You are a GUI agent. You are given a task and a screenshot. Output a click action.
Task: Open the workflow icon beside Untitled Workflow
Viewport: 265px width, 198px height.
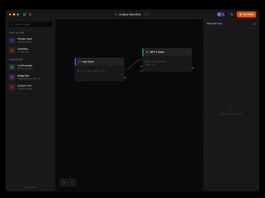click(x=116, y=15)
